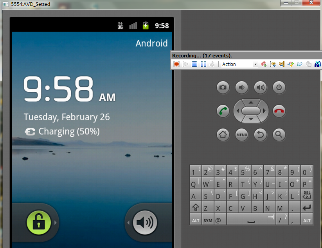Click the Enter key on emulator keyboard

point(307,207)
